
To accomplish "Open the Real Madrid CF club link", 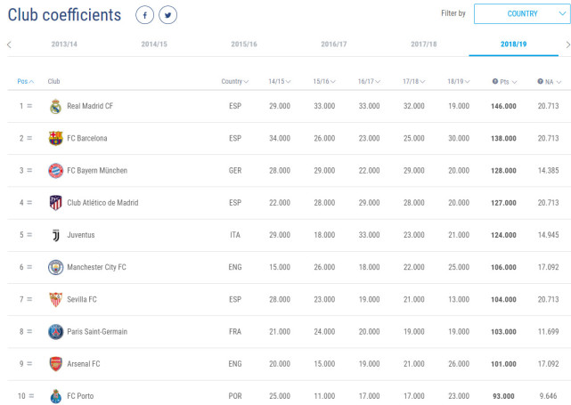I will (90, 106).
